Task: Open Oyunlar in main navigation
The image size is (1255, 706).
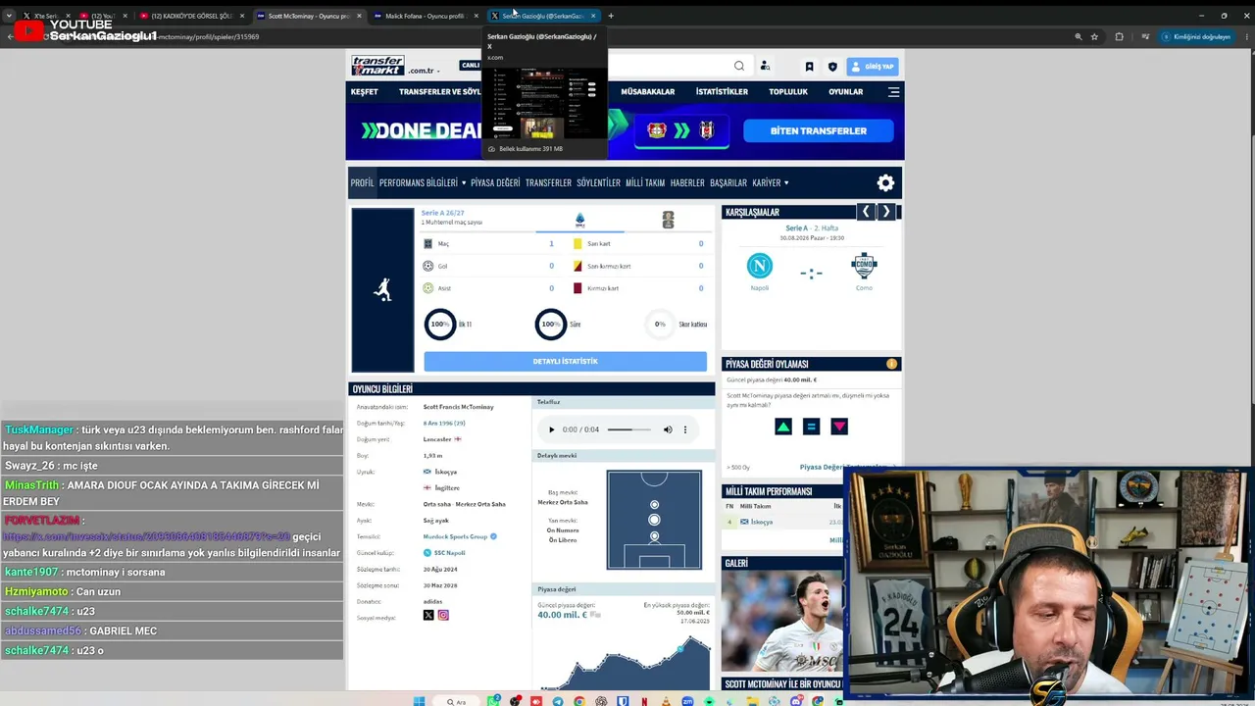Action: (x=845, y=92)
